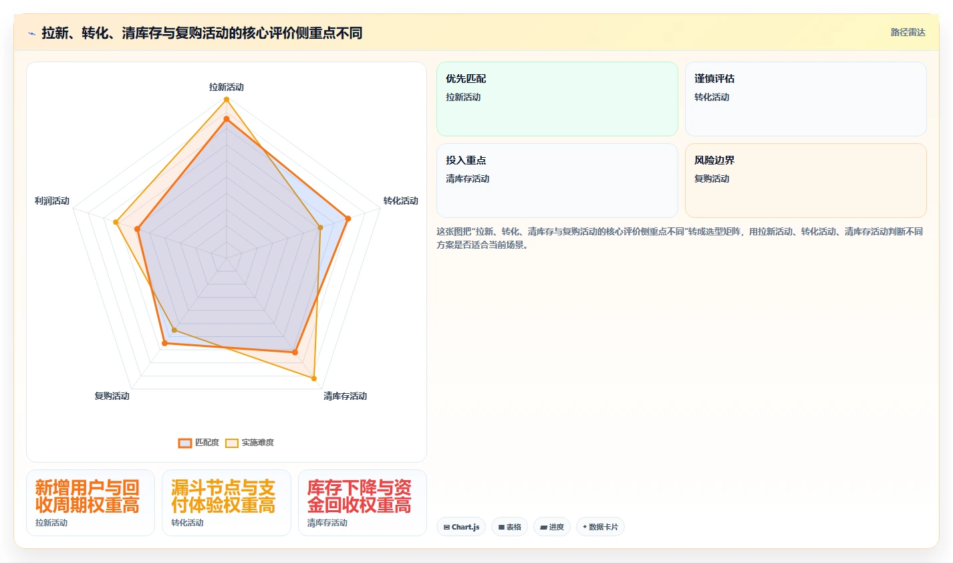
Task: Click the 实施难度 data point on 复购活动 axis
Action: coord(174,330)
